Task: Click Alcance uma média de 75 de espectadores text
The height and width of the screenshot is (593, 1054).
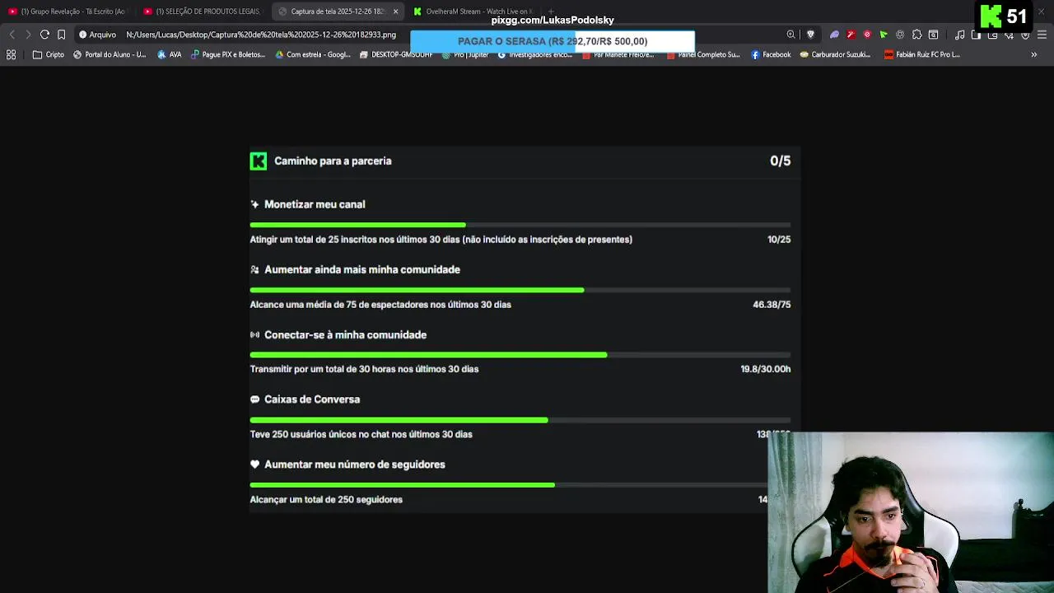Action: pyautogui.click(x=380, y=305)
